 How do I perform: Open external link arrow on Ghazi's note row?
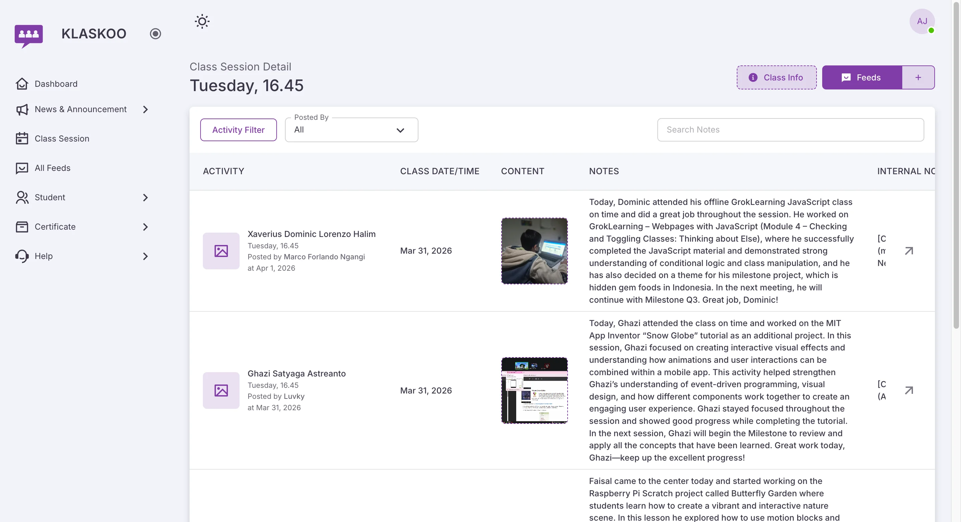(909, 390)
